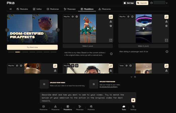
Task: Open Settings in the bottom toolbar
Action: [x=133, y=108]
